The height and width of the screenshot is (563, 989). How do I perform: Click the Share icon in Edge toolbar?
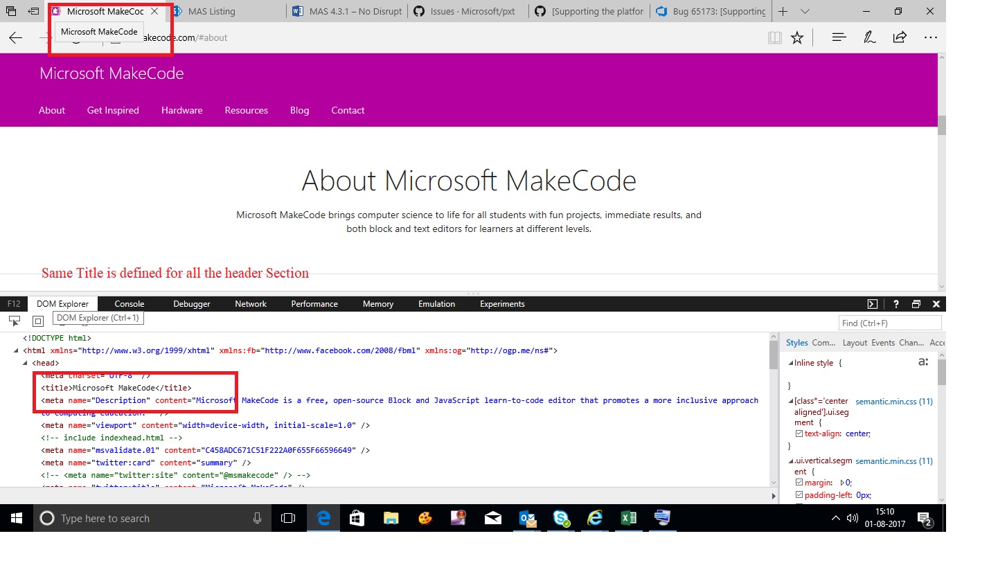click(x=900, y=37)
